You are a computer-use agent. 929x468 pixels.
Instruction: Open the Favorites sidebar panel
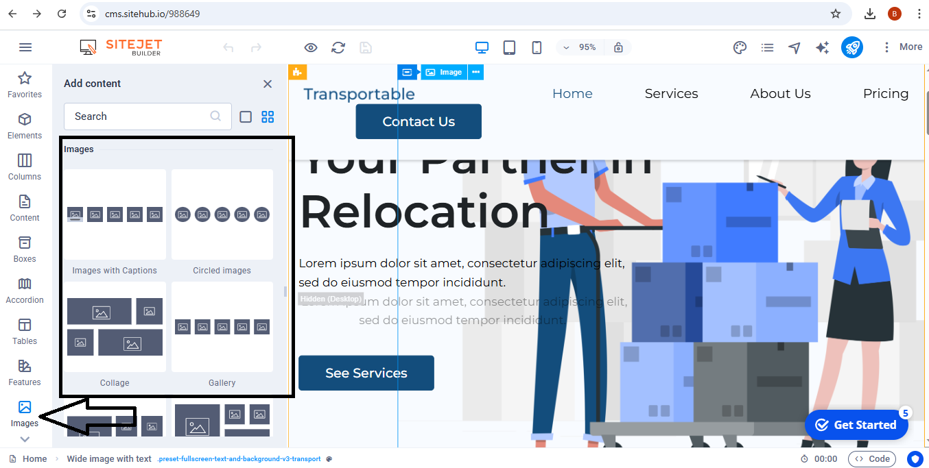(x=25, y=85)
